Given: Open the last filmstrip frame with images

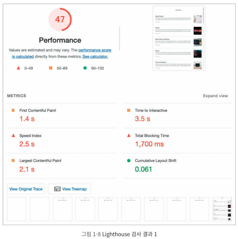Looking at the screenshot, I should coord(222,209).
